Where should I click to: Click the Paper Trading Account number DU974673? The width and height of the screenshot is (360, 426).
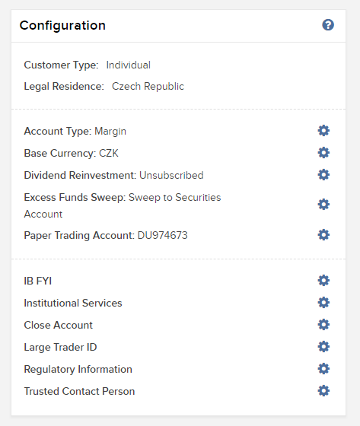tap(163, 235)
